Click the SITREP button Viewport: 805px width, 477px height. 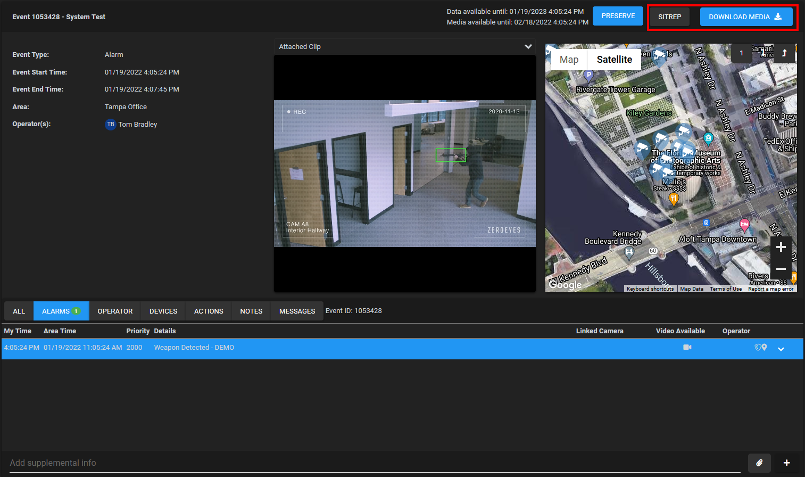(669, 17)
